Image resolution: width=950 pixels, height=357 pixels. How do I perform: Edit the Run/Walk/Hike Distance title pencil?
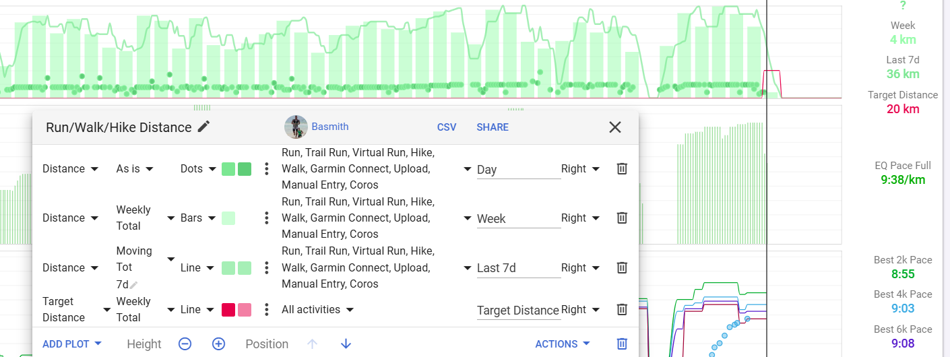(204, 127)
